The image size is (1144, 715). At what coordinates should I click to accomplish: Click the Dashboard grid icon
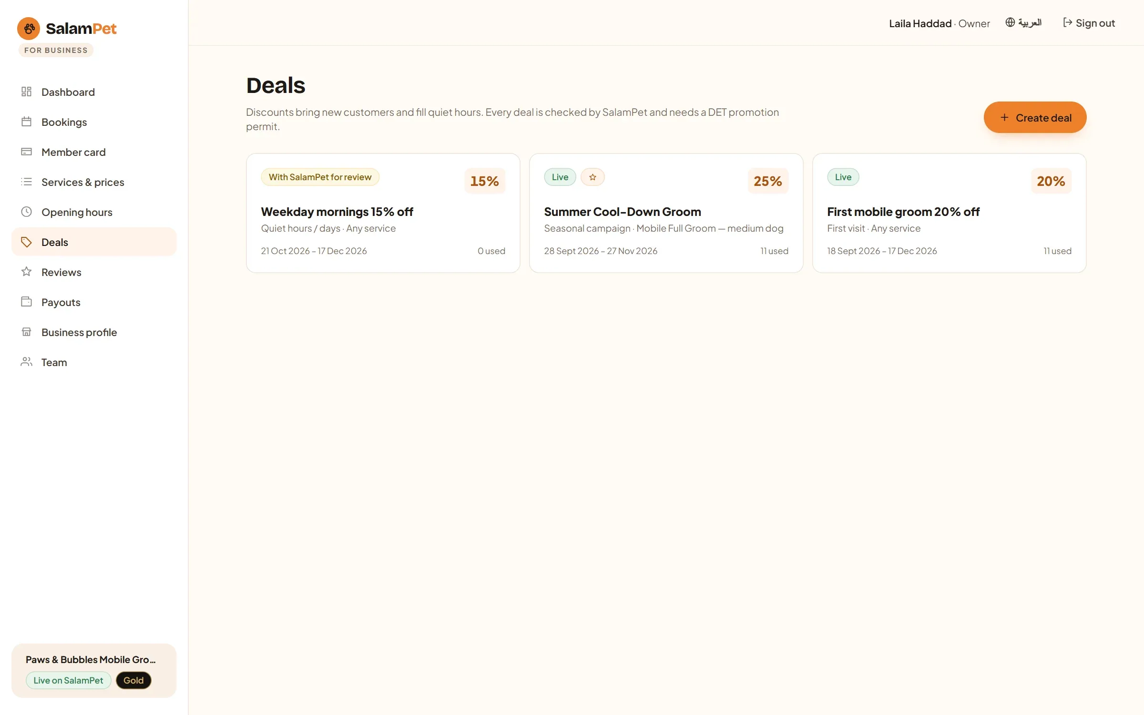coord(27,92)
